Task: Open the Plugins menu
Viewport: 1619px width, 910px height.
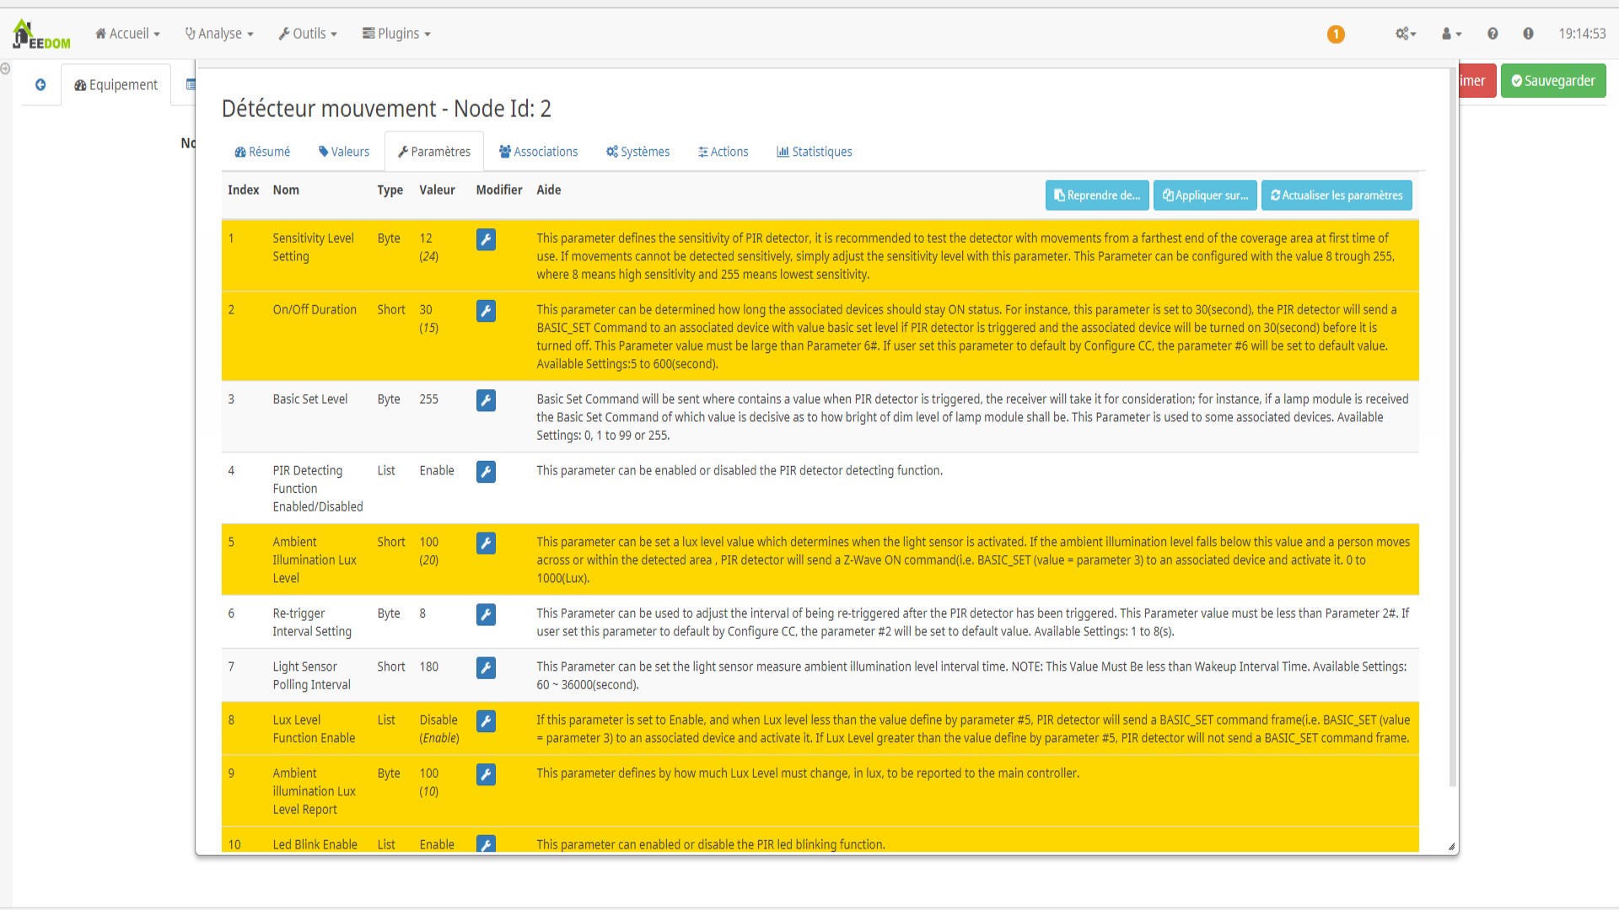Action: [x=396, y=34]
